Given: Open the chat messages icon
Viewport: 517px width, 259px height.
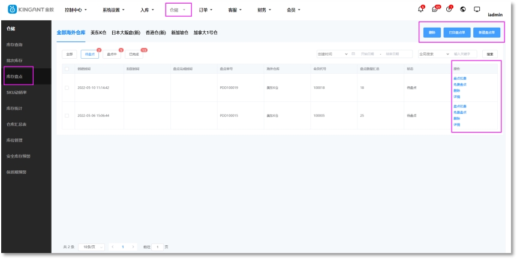Looking at the screenshot, I should [x=435, y=10].
